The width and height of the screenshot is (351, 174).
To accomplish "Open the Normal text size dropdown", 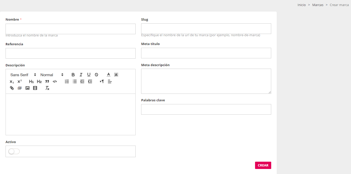I will 52,75.
